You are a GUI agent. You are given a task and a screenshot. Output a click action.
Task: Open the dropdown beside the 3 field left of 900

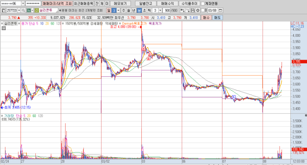(160, 10)
